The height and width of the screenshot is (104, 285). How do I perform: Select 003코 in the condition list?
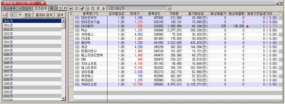coord(32,42)
